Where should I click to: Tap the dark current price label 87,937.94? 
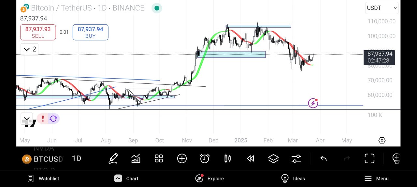(x=380, y=57)
